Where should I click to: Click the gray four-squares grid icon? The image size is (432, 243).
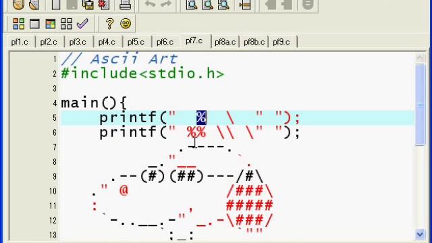pyautogui.click(x=66, y=24)
